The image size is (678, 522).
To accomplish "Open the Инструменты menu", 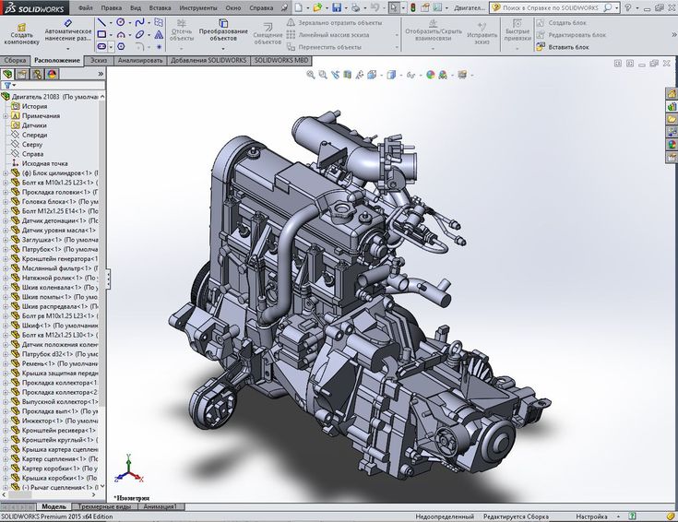I will [197, 6].
